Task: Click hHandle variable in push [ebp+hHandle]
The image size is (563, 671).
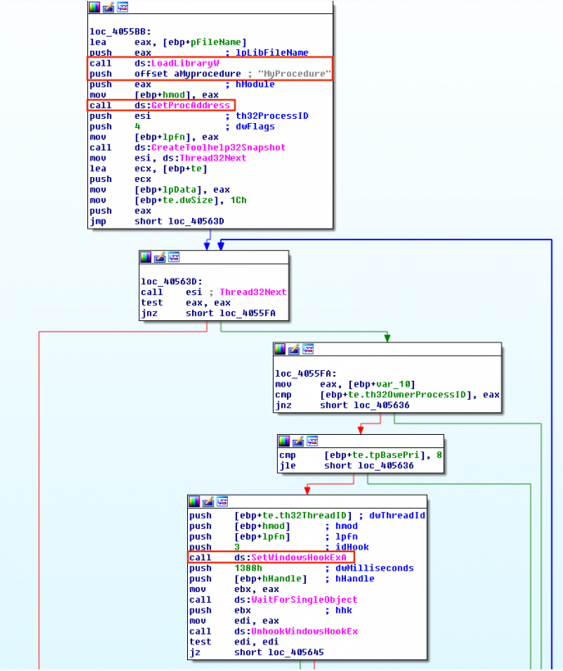Action: (282, 579)
